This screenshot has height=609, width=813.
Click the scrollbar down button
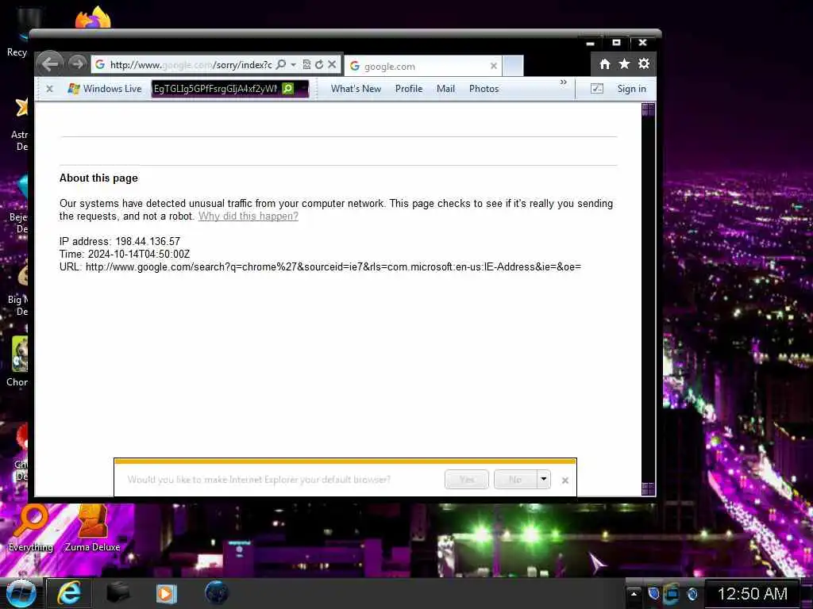(x=648, y=488)
